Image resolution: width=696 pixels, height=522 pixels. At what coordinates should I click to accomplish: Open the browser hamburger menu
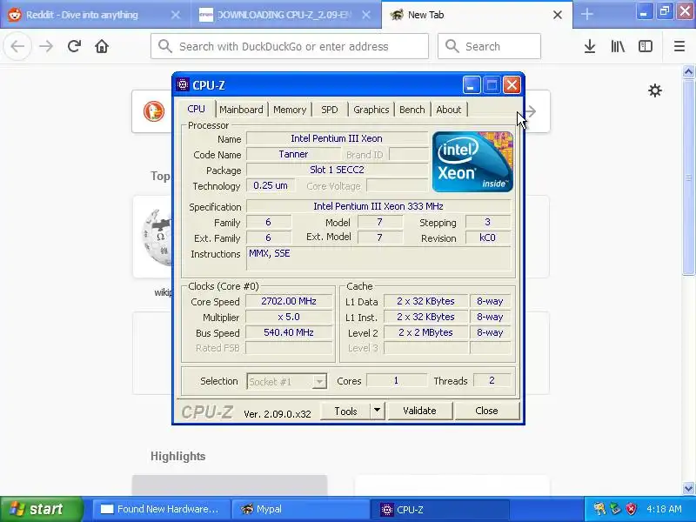(x=679, y=46)
